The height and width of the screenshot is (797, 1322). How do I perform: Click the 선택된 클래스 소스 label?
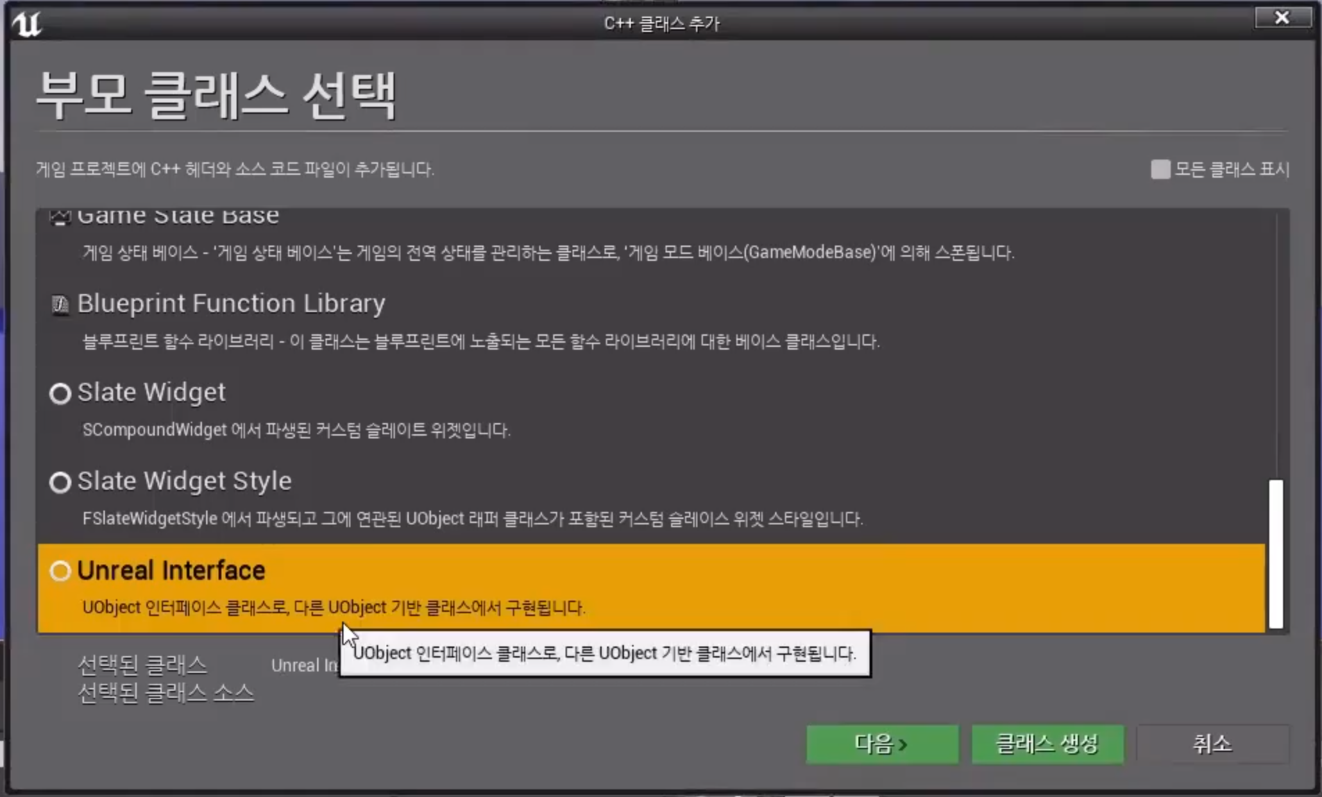coord(166,693)
